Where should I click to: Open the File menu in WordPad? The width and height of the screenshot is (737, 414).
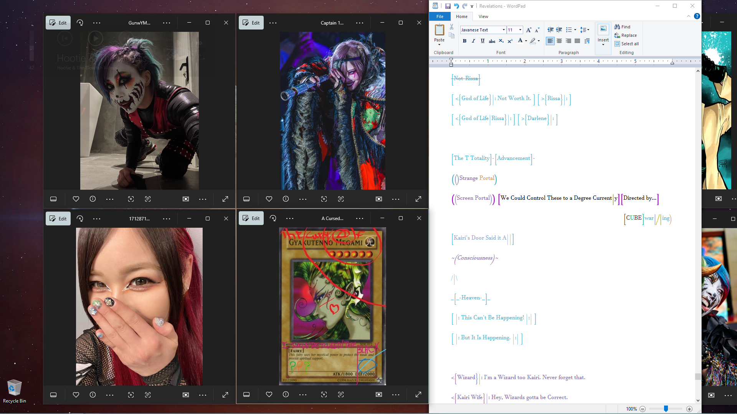[x=440, y=16]
